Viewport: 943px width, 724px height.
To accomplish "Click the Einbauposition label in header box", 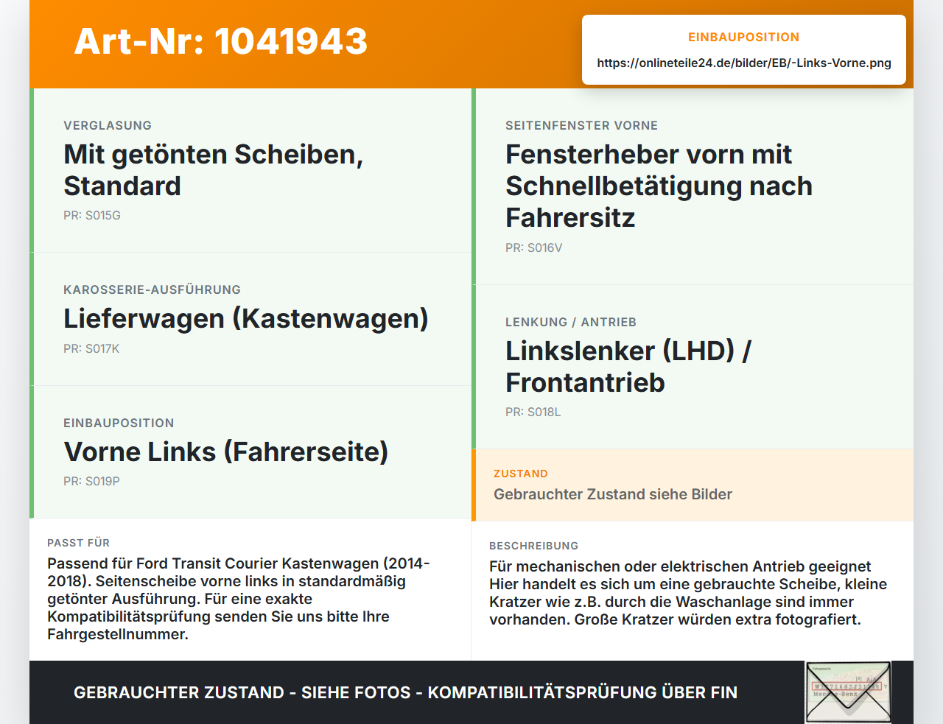I will tap(743, 37).
